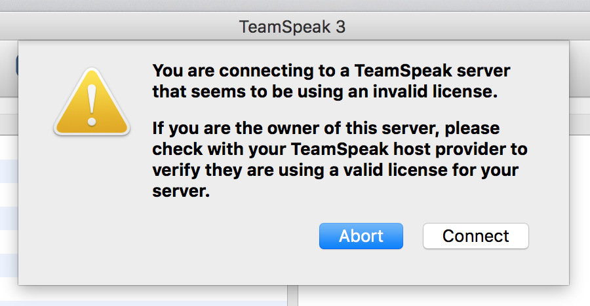Image resolution: width=590 pixels, height=306 pixels.
Task: Click the white exclamation mark in the warning icon
Action: click(x=90, y=103)
